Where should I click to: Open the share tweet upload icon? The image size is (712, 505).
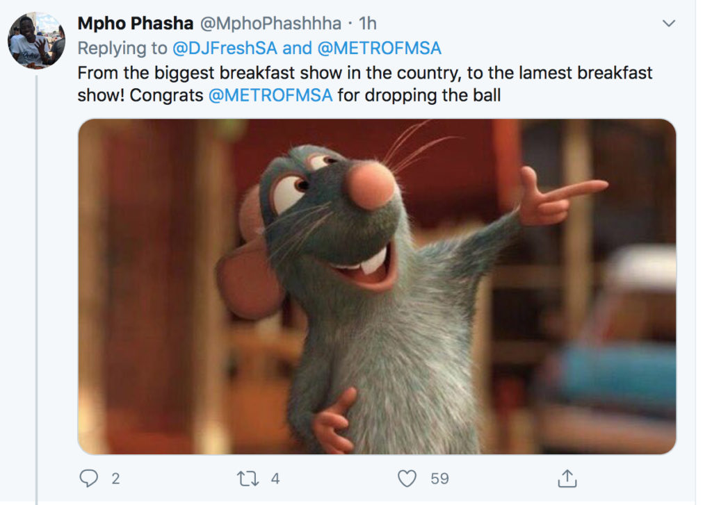click(567, 478)
